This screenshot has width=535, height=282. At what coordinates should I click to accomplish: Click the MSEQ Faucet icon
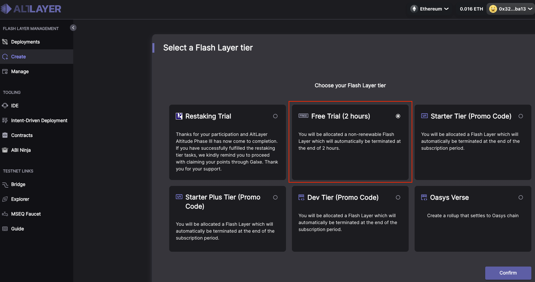[5, 214]
